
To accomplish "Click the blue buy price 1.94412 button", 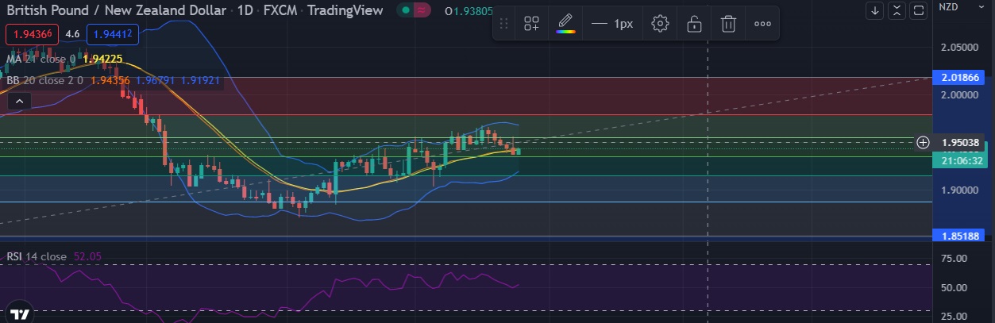I will pyautogui.click(x=112, y=34).
